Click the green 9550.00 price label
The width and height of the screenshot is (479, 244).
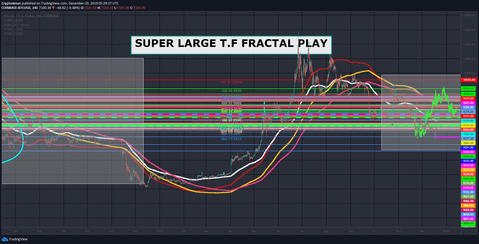point(468,94)
